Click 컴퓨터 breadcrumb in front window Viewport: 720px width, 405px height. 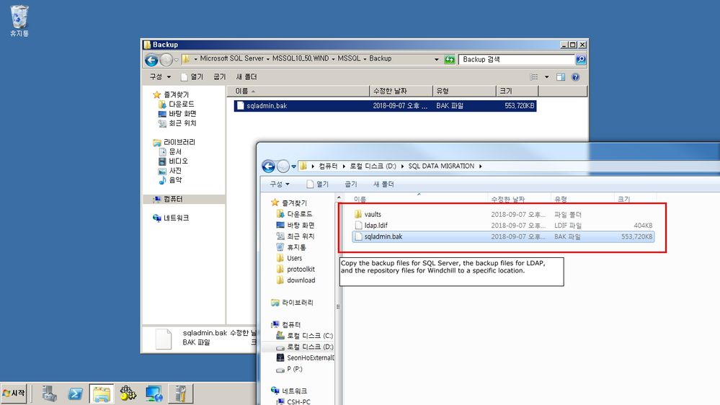(328, 166)
